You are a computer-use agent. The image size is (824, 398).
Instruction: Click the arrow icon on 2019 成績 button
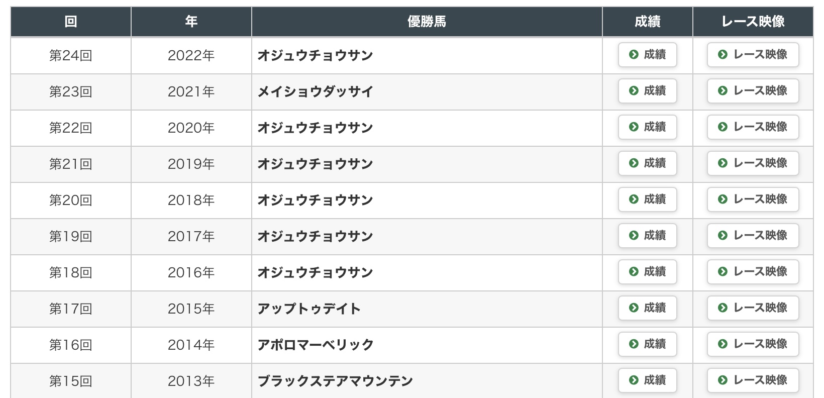(634, 163)
